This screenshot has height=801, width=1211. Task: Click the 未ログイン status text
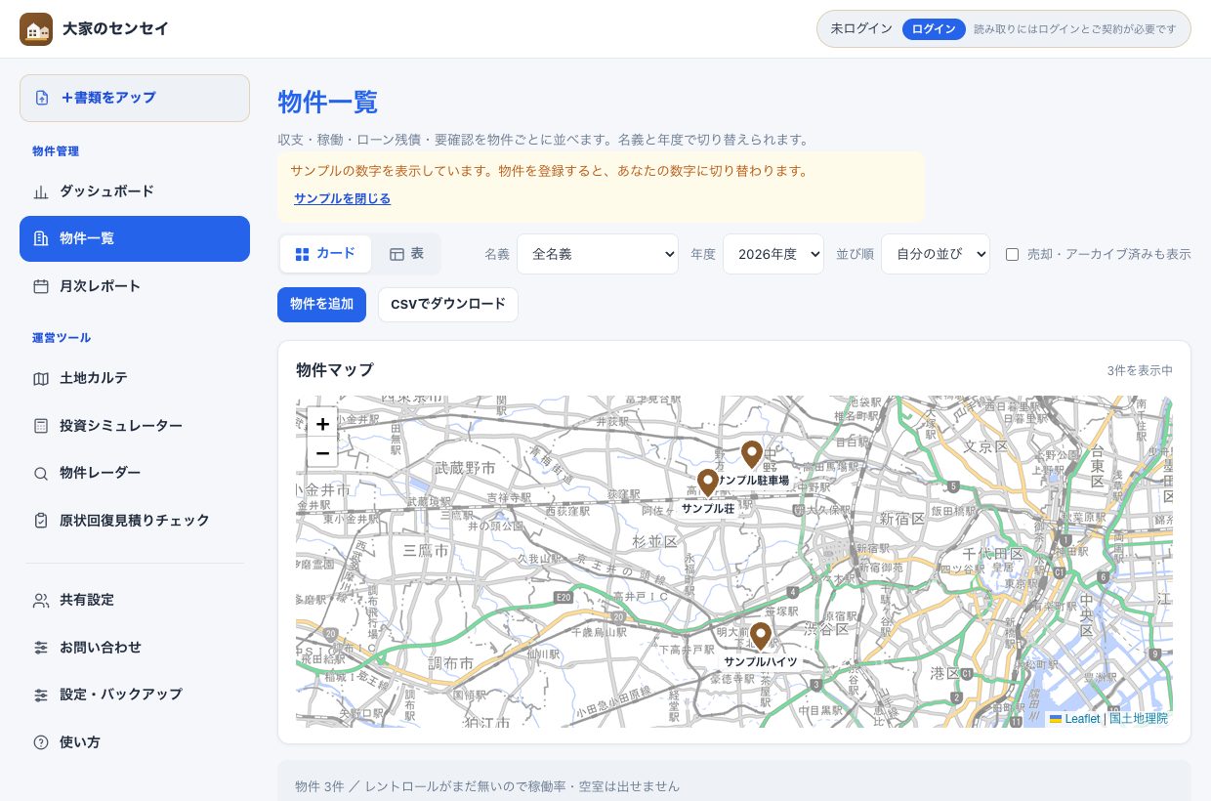tap(861, 29)
